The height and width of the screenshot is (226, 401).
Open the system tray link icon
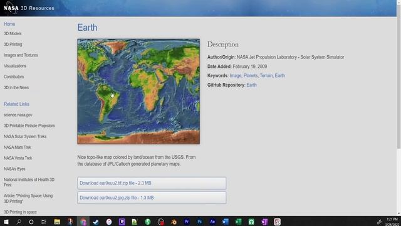pyautogui.click(x=379, y=222)
